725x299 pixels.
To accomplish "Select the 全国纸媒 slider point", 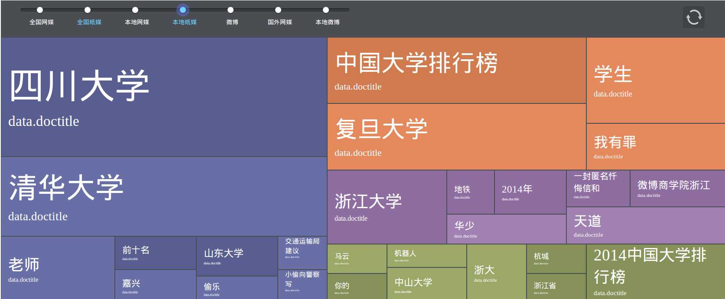I will point(88,10).
